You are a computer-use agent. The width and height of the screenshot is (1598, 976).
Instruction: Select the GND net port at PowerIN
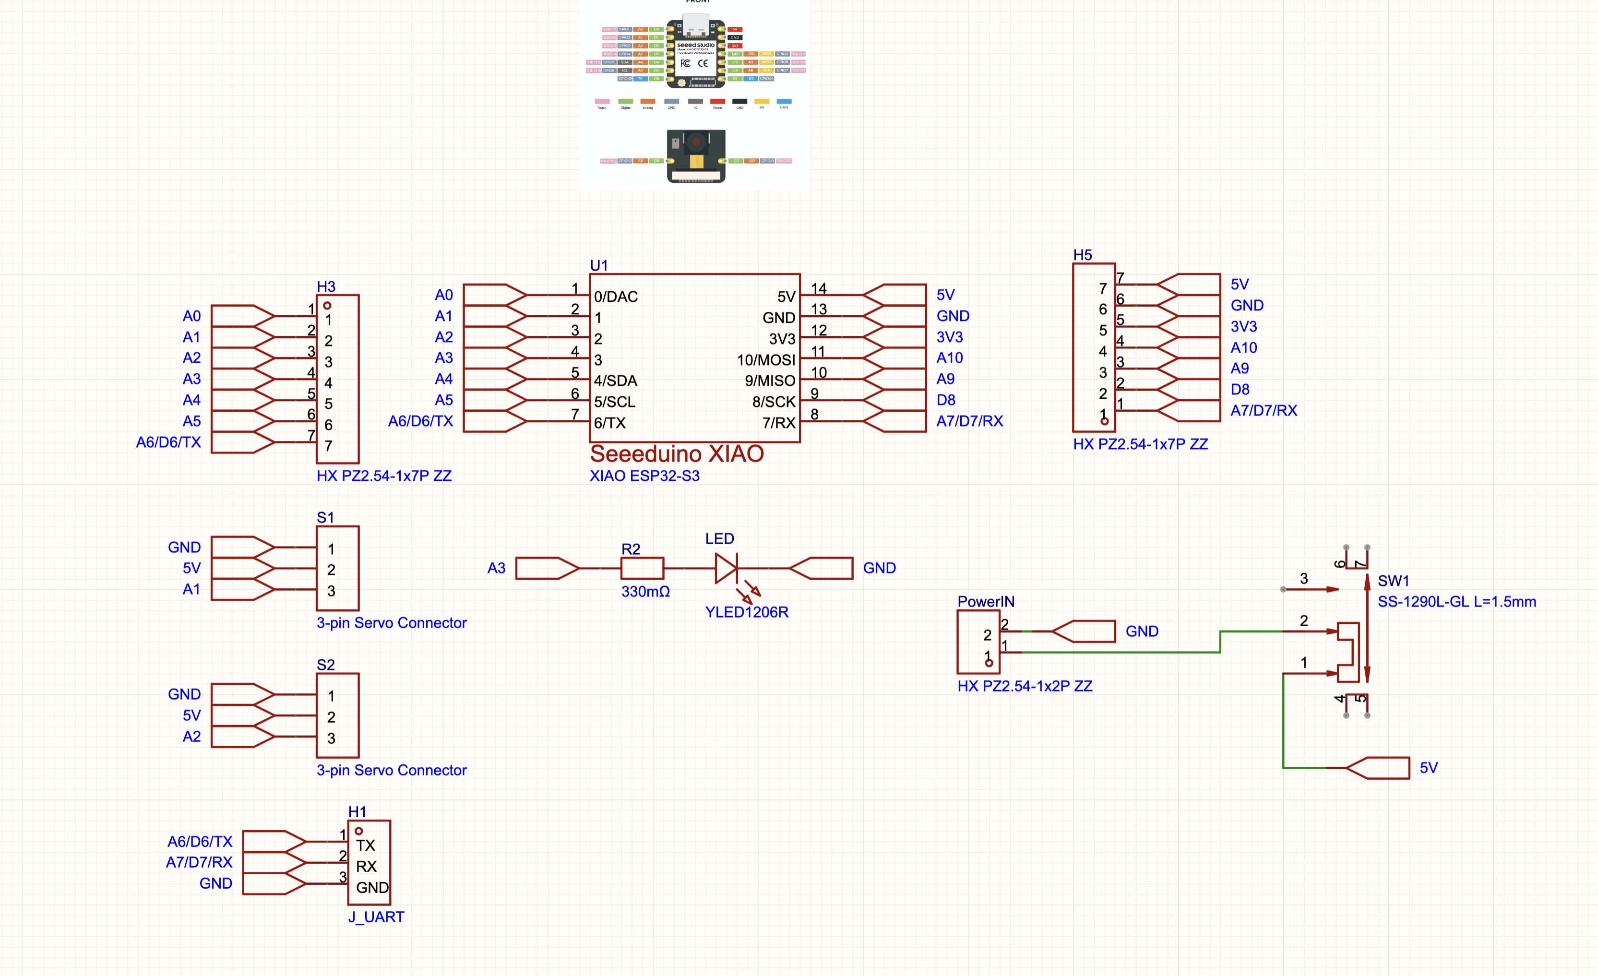[x=1084, y=631]
